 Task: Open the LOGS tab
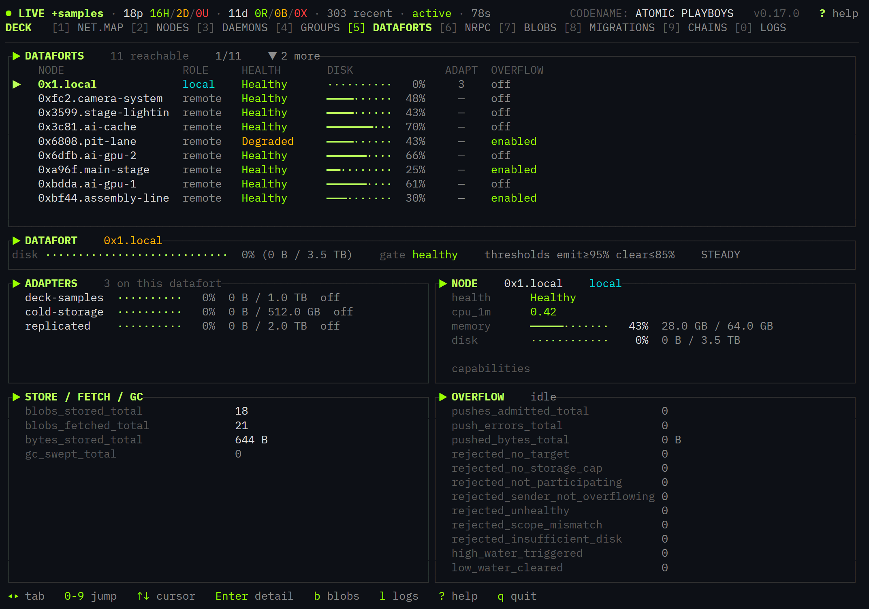760,28
